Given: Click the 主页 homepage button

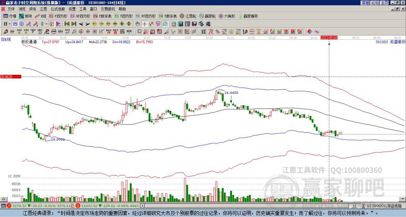Looking at the screenshot, I should (x=385, y=2).
